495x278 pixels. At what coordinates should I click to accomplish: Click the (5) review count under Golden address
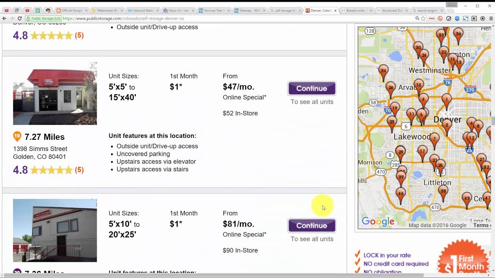pyautogui.click(x=79, y=170)
